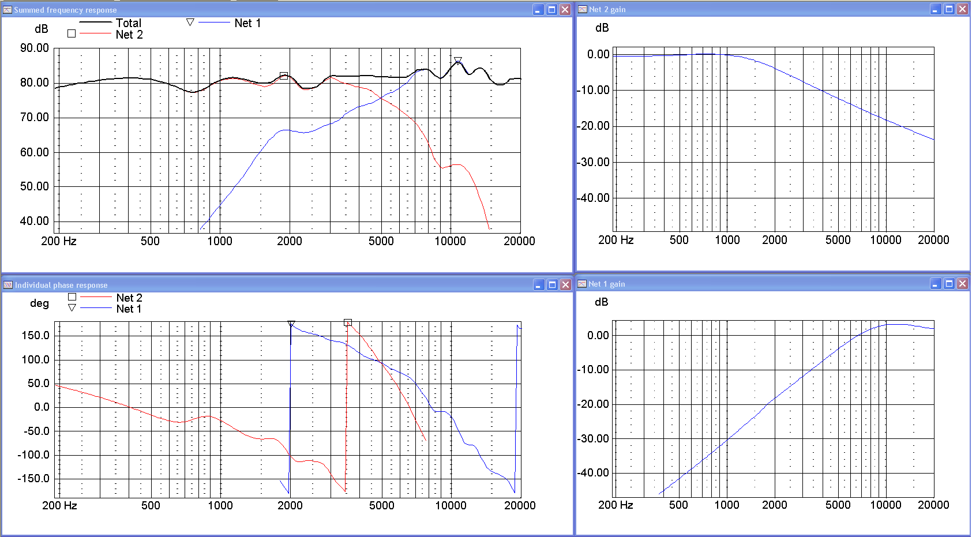Click the square Net 2 marker in summed legend
This screenshot has width=972, height=537.
pyautogui.click(x=72, y=33)
